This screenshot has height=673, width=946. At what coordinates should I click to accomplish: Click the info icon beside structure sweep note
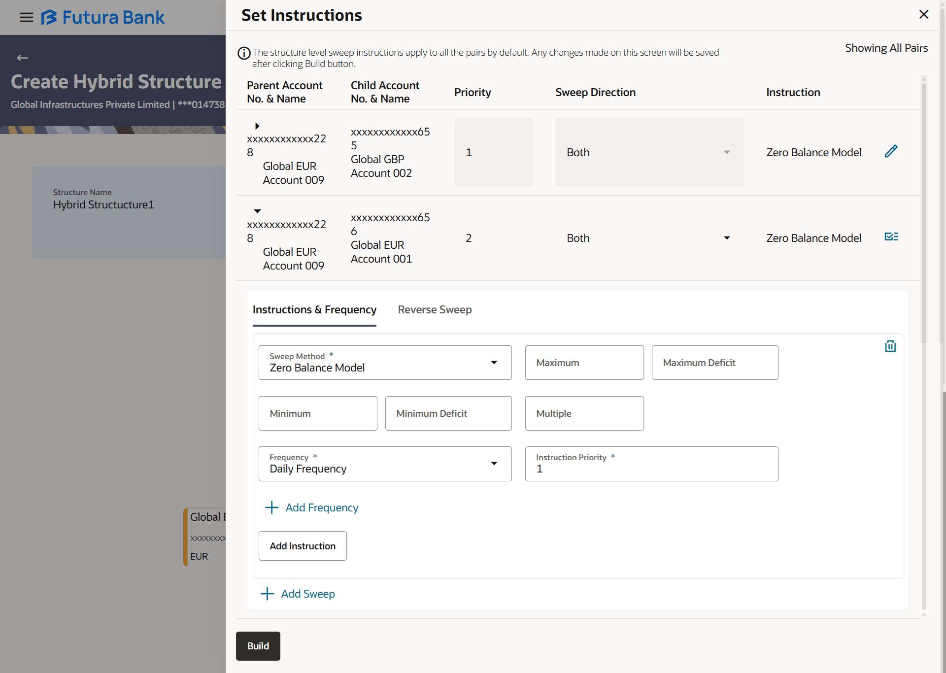[x=244, y=53]
